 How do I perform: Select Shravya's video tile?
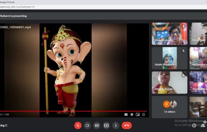(x=198, y=83)
